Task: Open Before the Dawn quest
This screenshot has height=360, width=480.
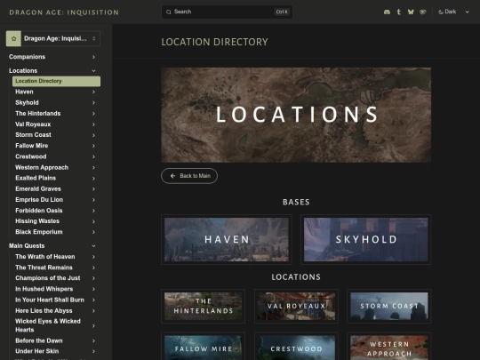Action: tap(39, 340)
